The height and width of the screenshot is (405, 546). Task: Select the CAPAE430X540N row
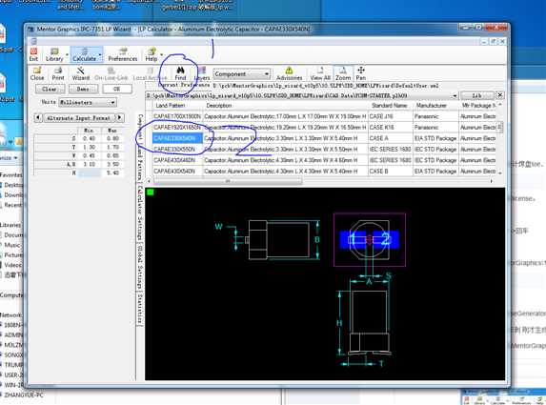click(324, 172)
